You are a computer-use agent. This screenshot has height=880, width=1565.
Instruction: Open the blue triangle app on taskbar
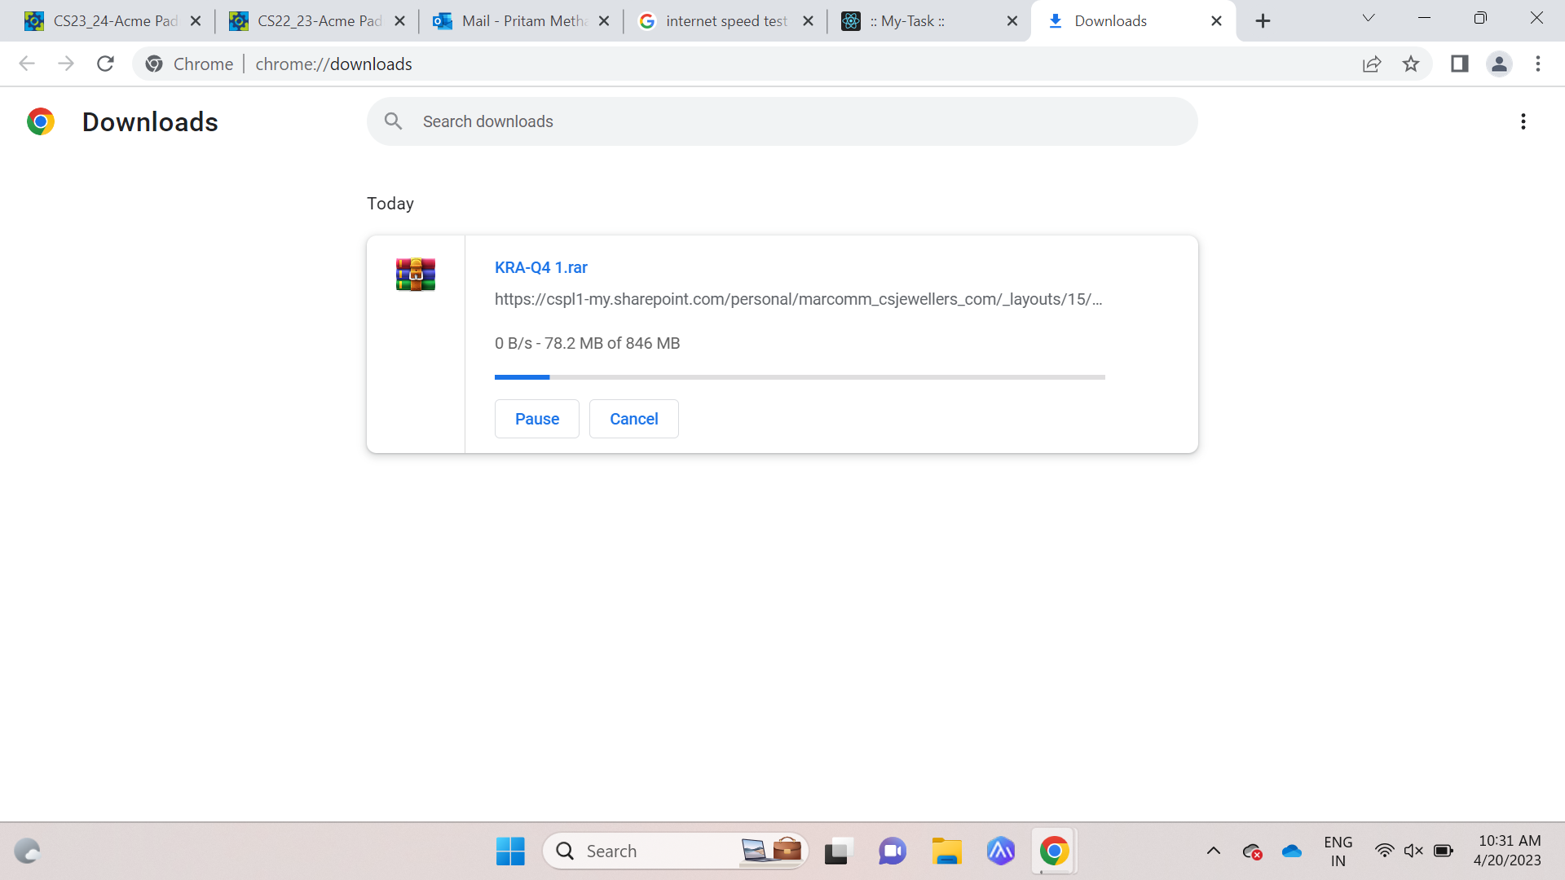1000,851
